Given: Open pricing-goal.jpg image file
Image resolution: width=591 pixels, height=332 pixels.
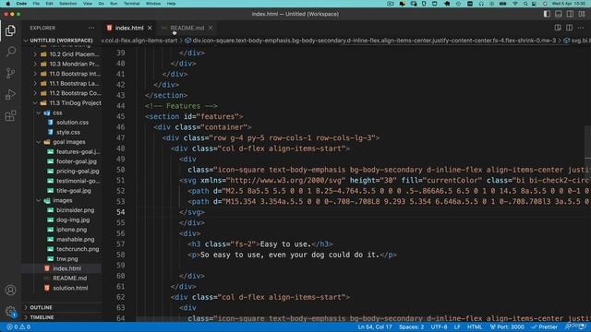Looking at the screenshot, I should click(x=78, y=171).
